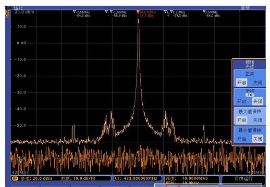Click the orange RF badge in bottom readout
The width and height of the screenshot is (270, 187).
[15, 178]
